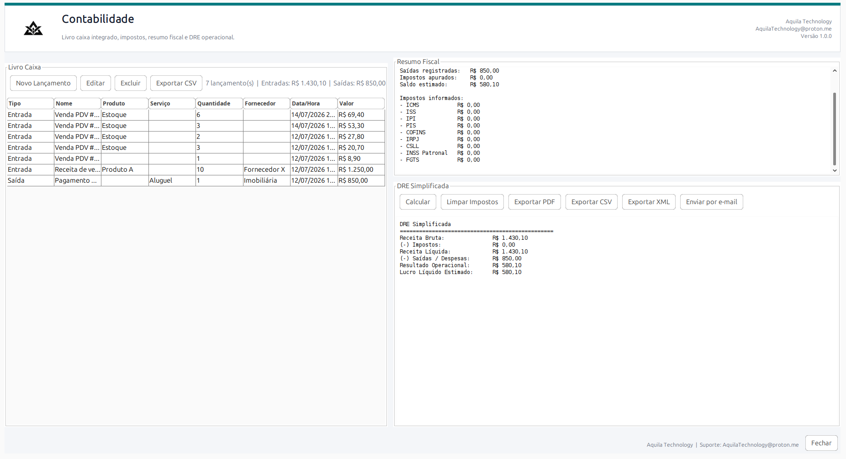
Task: Click Calcular in DRE Simplificada
Action: (418, 202)
